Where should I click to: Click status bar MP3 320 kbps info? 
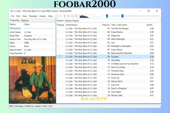pos(31,106)
